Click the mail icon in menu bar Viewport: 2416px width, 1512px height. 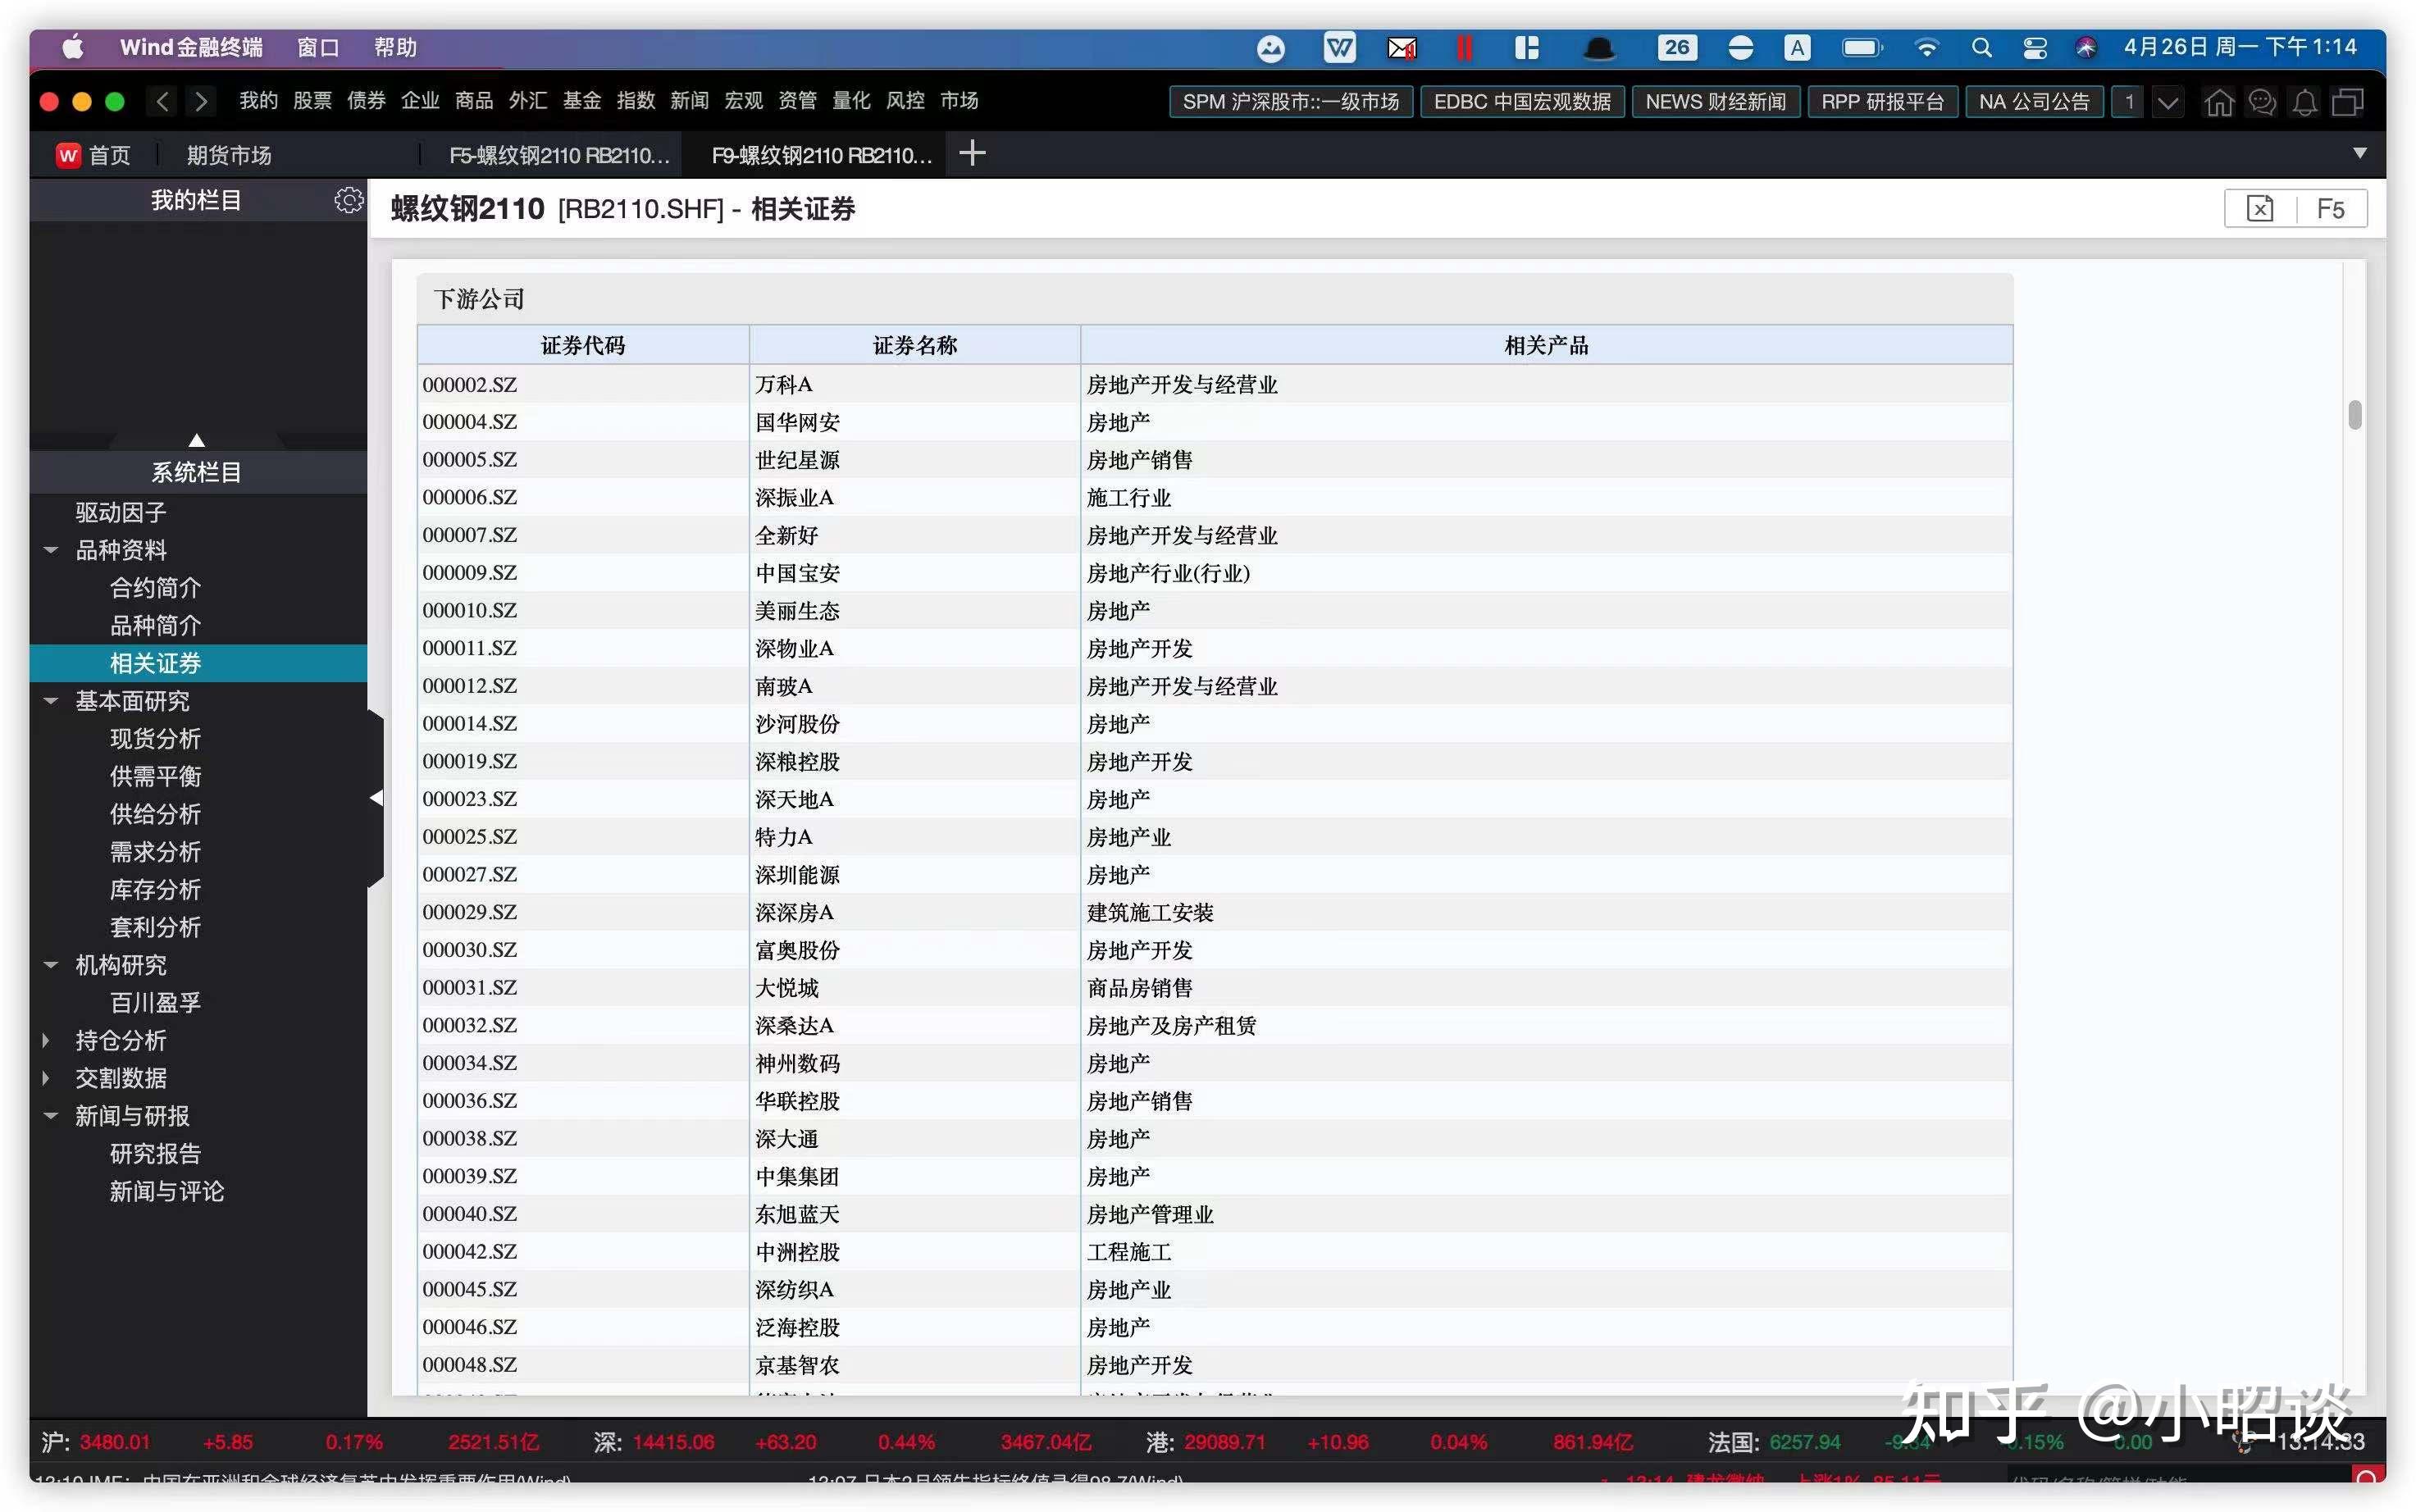(1401, 48)
